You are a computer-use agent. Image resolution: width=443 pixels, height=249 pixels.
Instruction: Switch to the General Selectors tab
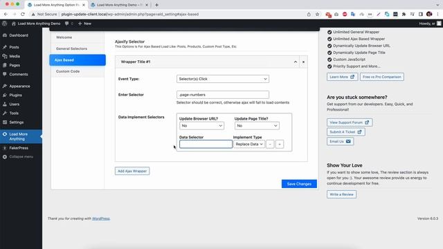pyautogui.click(x=78, y=48)
